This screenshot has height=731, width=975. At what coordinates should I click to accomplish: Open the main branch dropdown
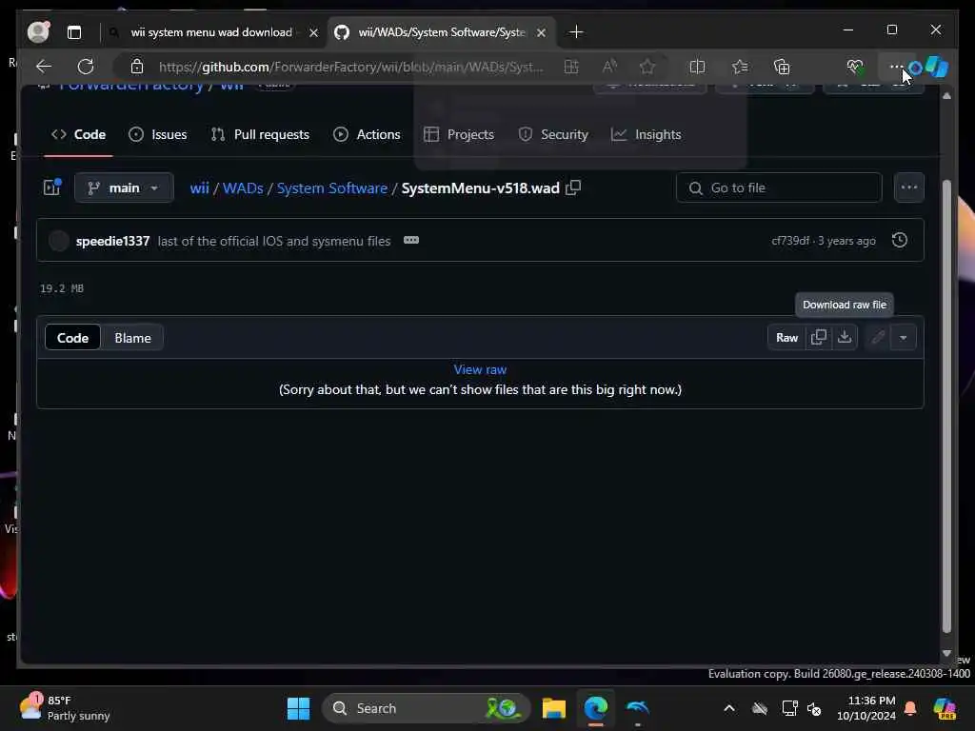(x=124, y=188)
